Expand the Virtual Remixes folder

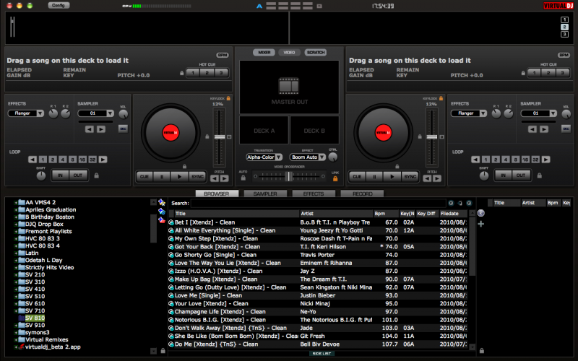[15, 339]
